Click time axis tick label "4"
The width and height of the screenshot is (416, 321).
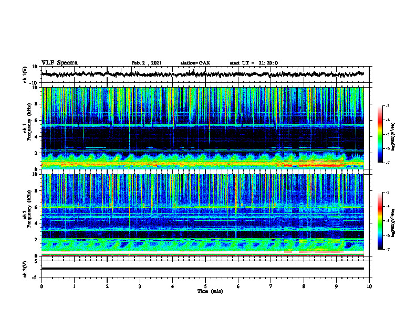pos(173,286)
